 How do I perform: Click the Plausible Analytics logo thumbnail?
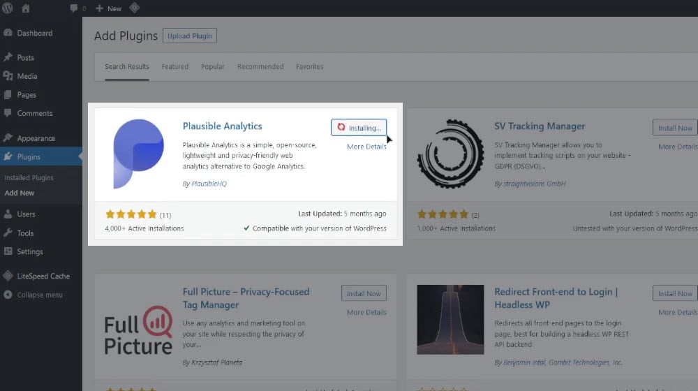point(138,154)
